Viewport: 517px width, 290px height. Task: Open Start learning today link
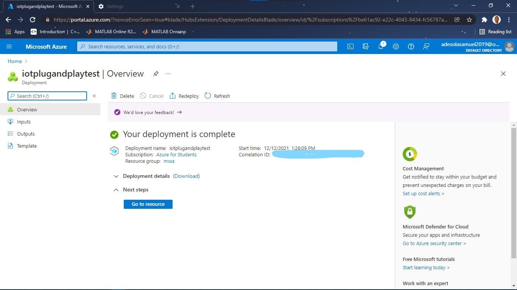coord(426,267)
